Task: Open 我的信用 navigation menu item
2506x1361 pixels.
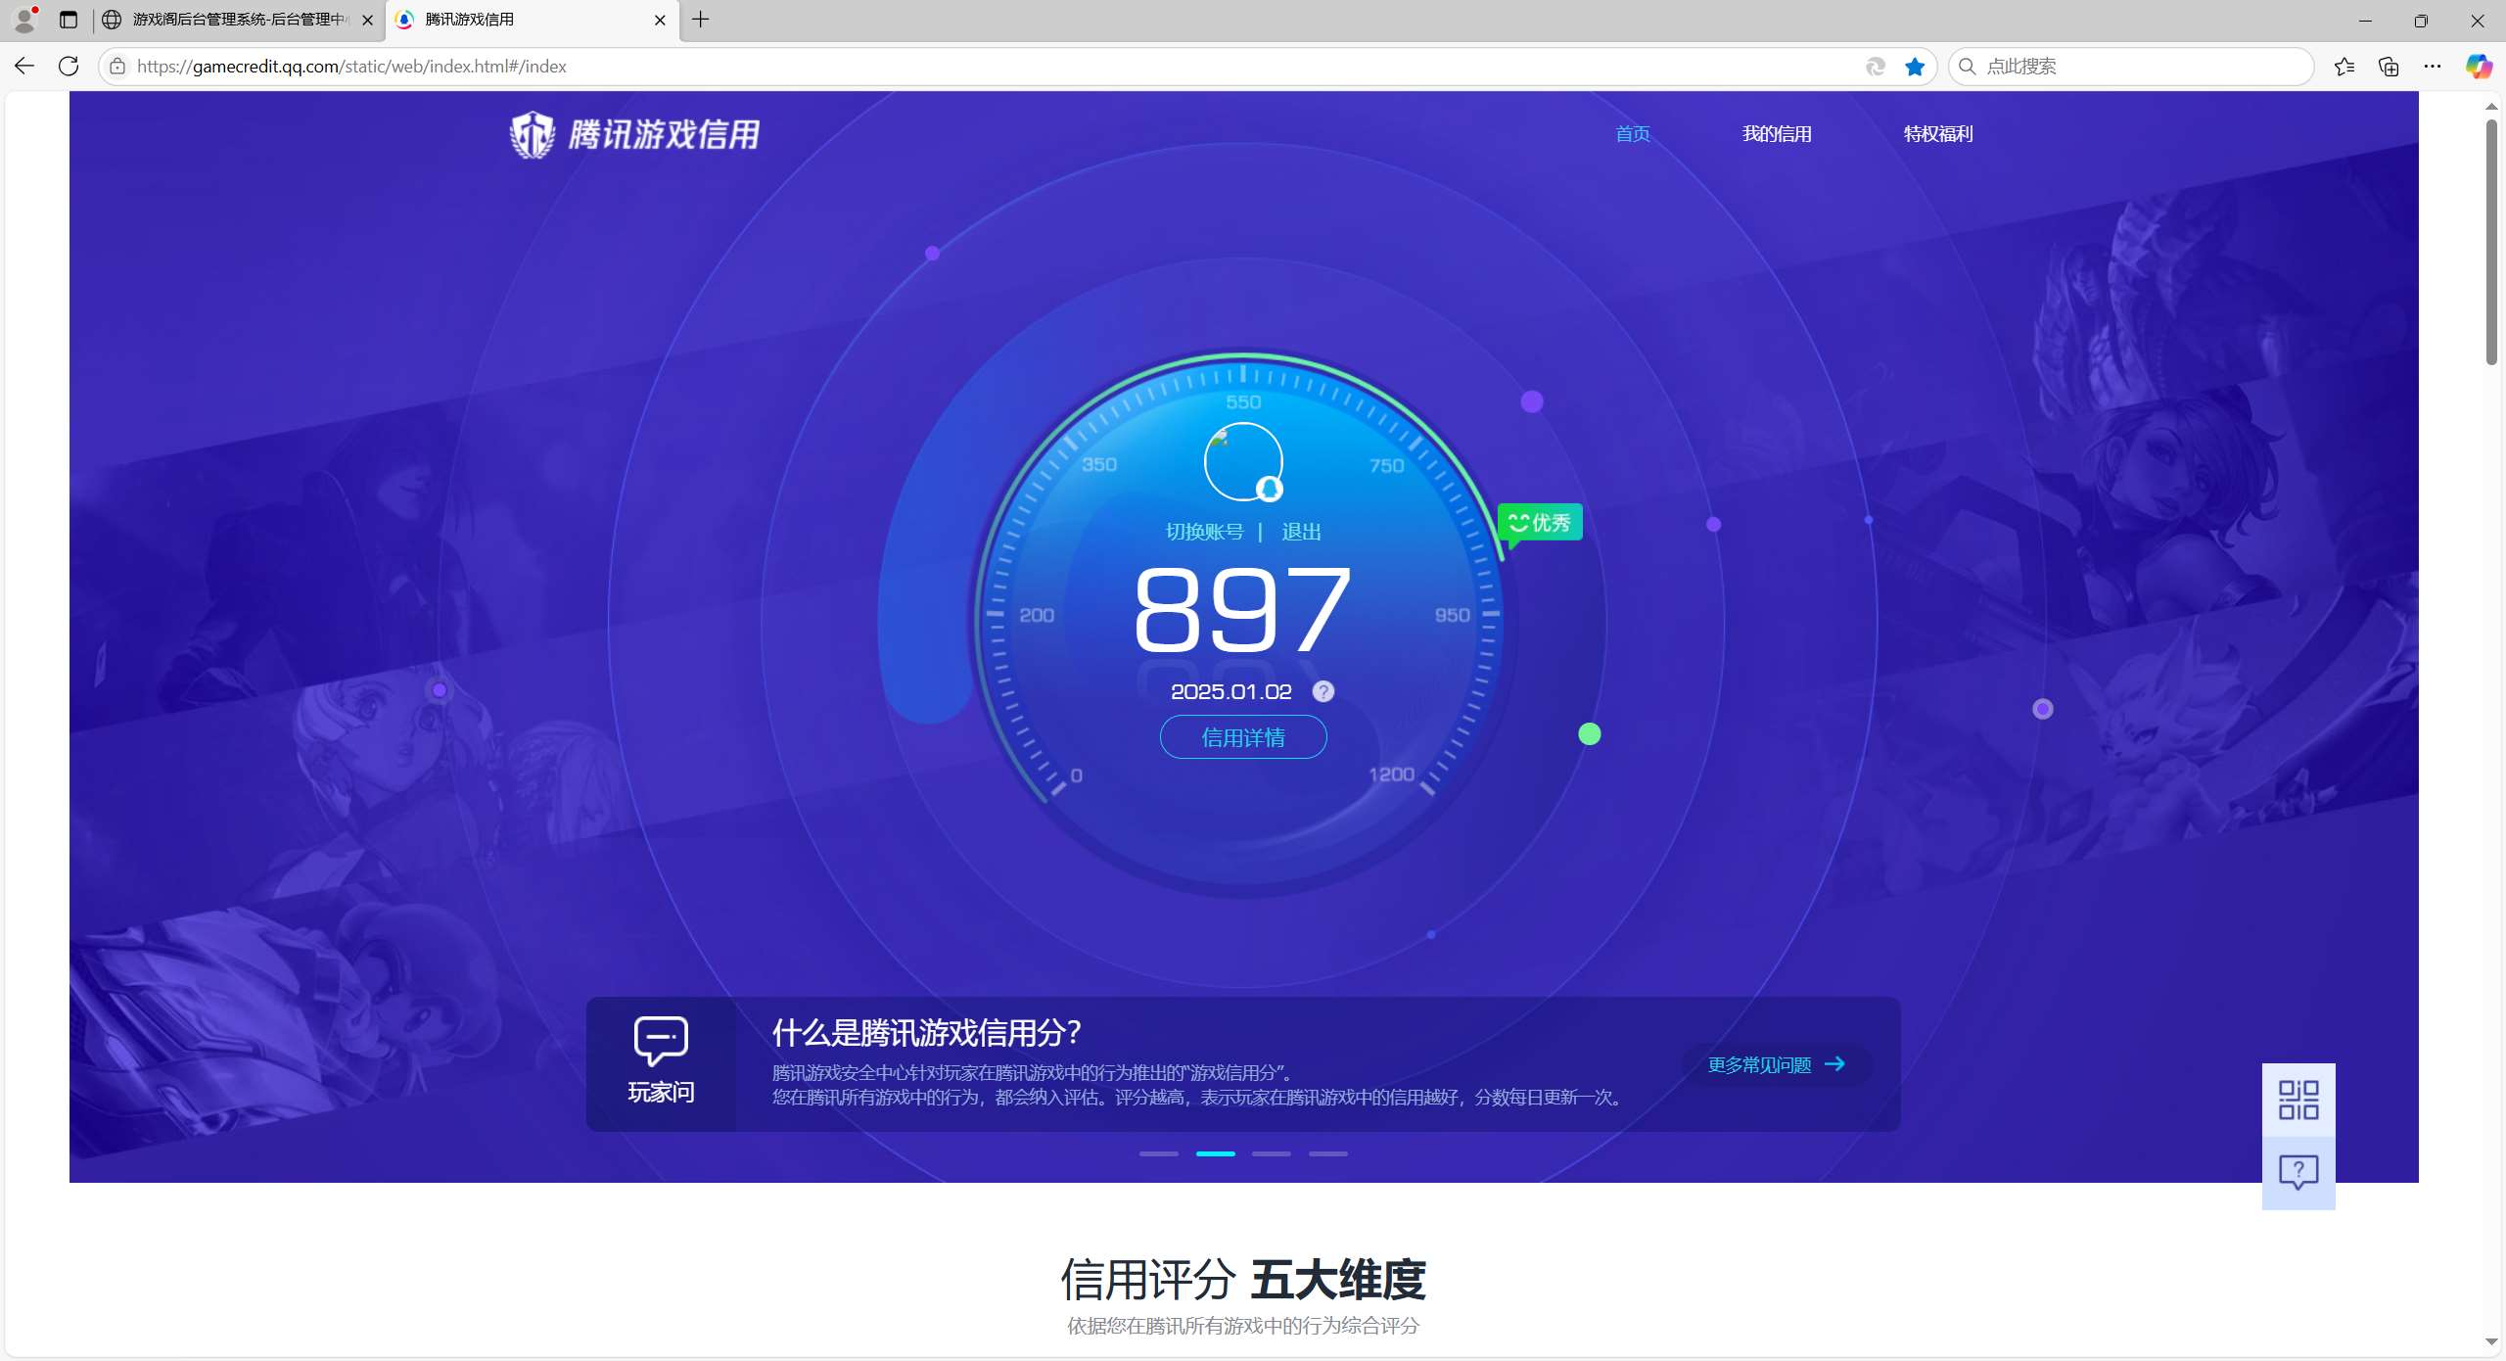Action: pos(1777,134)
